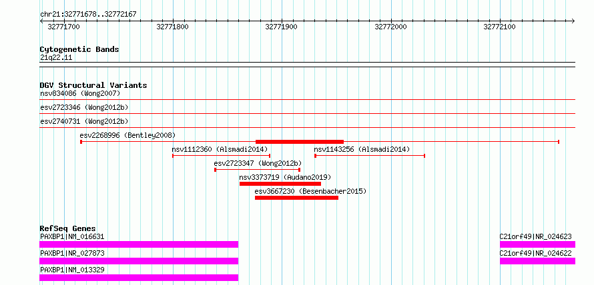Open gene PAXBP1|NM_013329 label

[72, 270]
